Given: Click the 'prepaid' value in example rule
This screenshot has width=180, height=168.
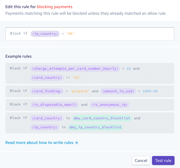Looking at the screenshot, I should point(80,91).
